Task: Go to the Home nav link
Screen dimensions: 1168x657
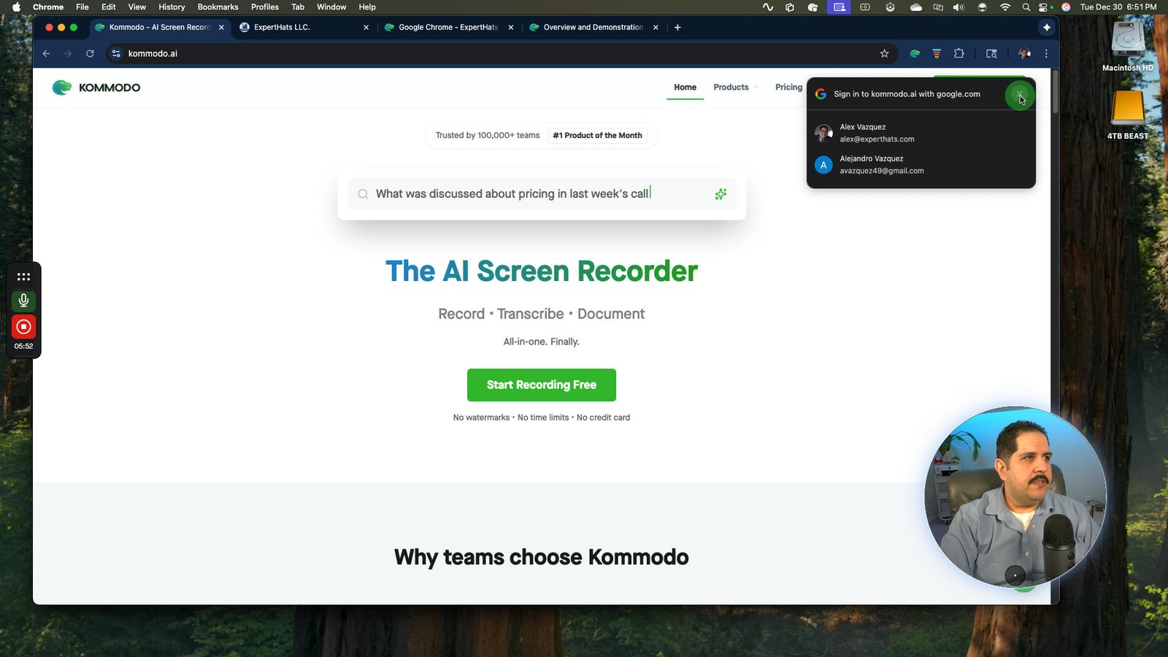Action: click(x=685, y=87)
